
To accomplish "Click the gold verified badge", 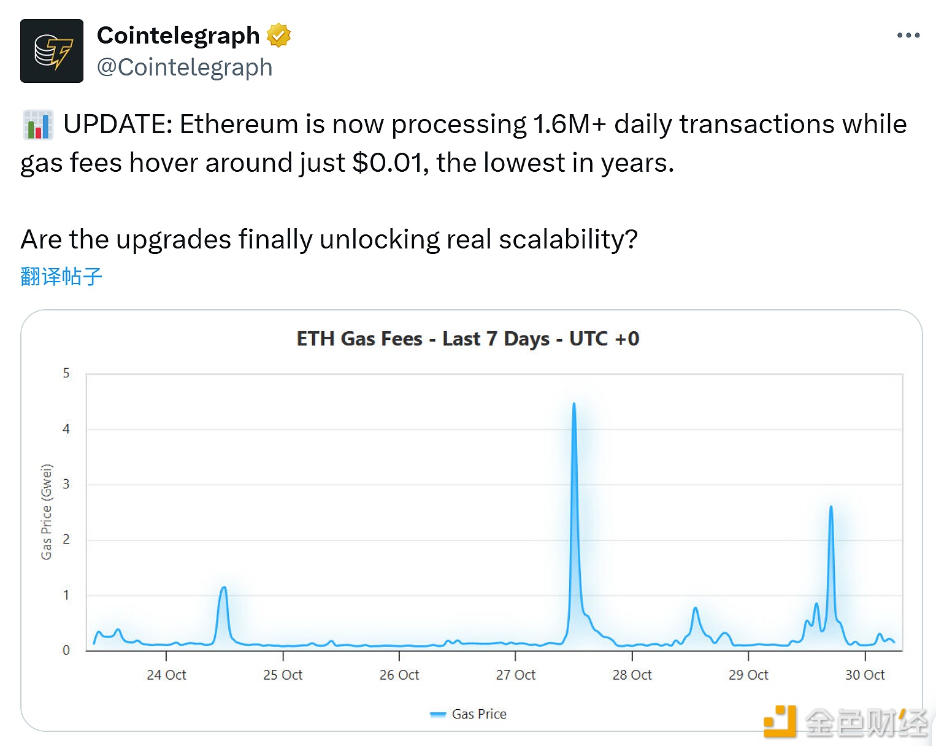I will (x=278, y=36).
